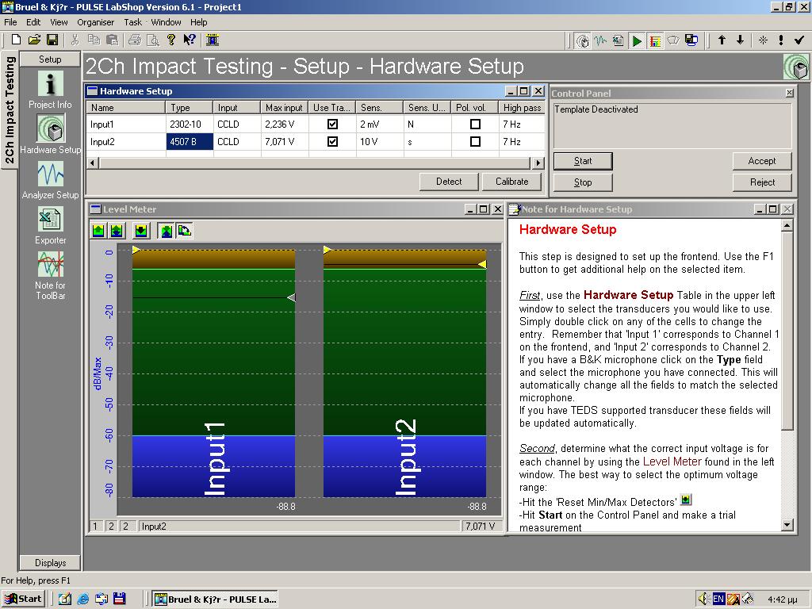Click the colored bars display toolbar icon
The image size is (812, 609).
click(x=655, y=40)
